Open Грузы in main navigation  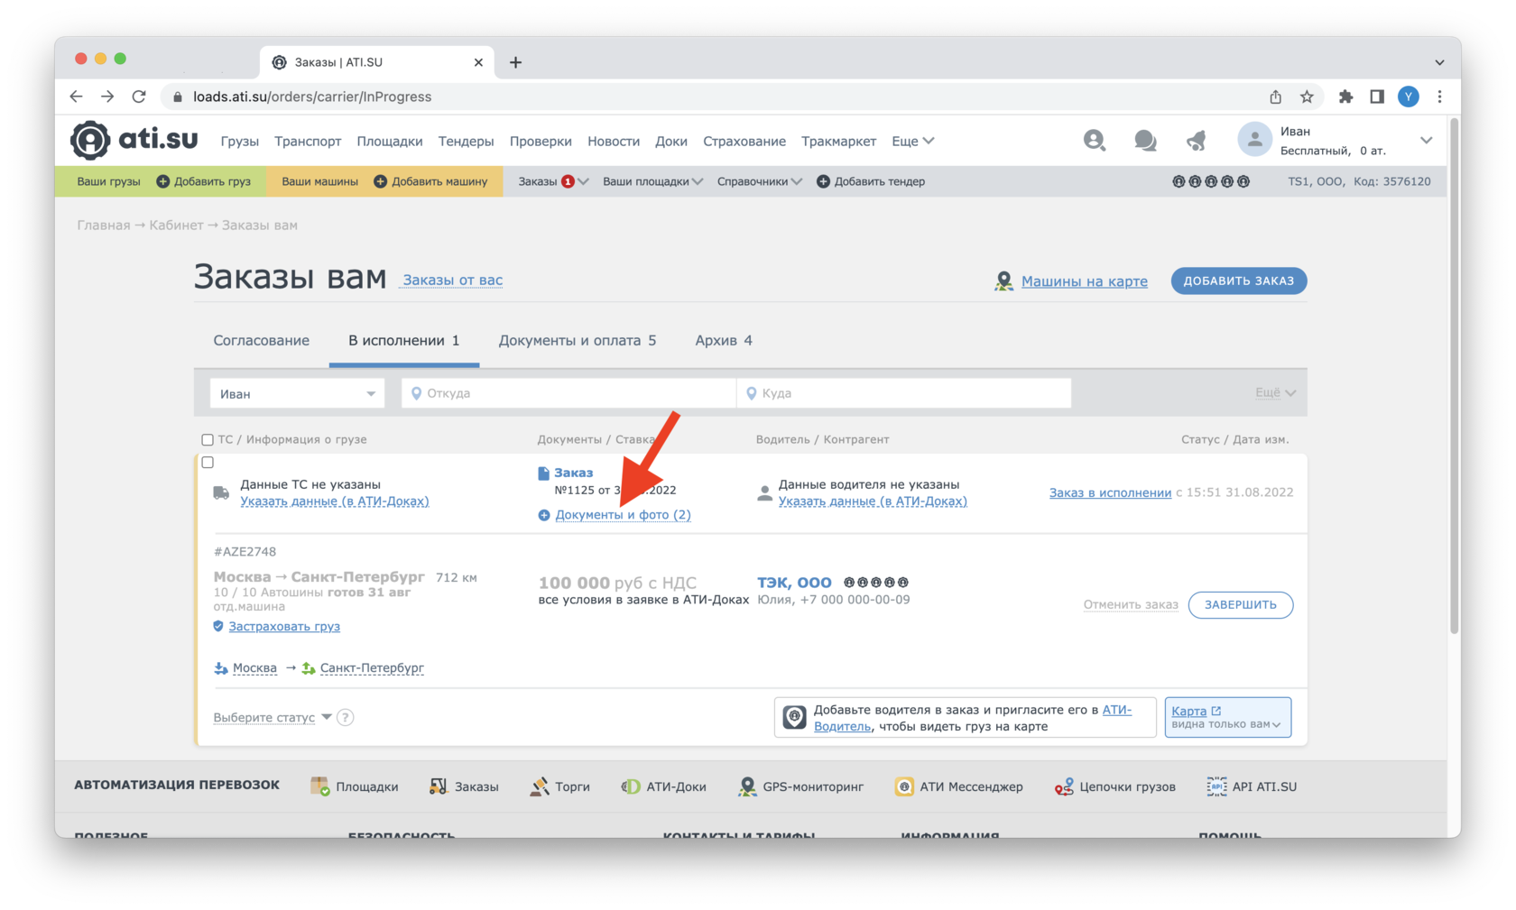tap(239, 141)
